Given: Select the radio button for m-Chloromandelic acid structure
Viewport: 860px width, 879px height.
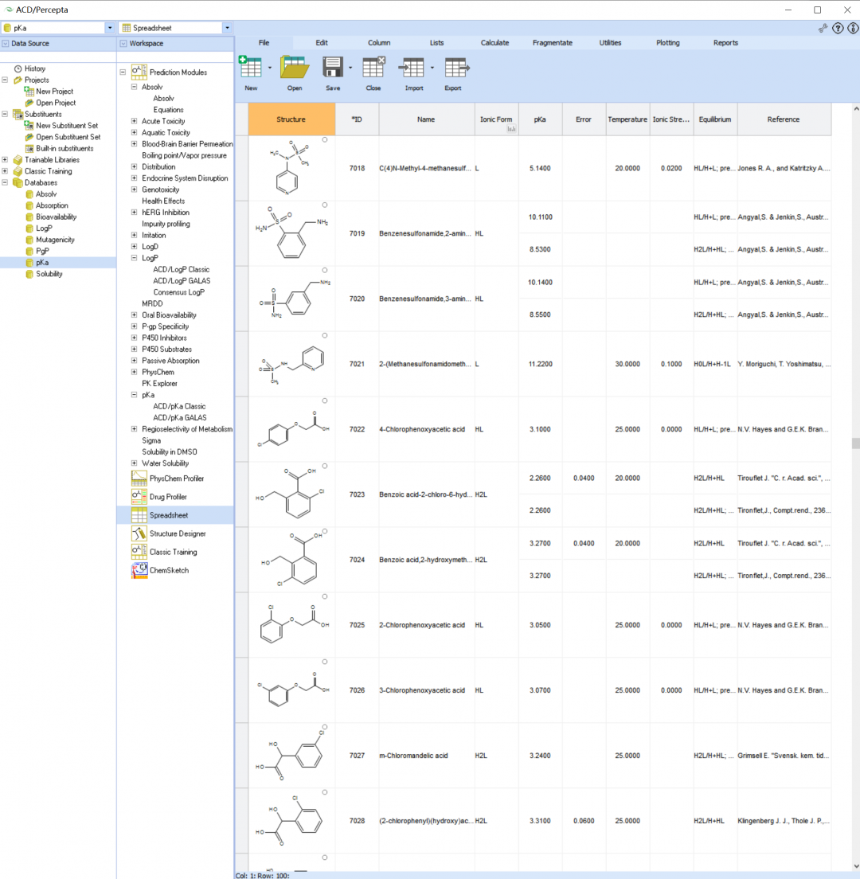Looking at the screenshot, I should [325, 728].
